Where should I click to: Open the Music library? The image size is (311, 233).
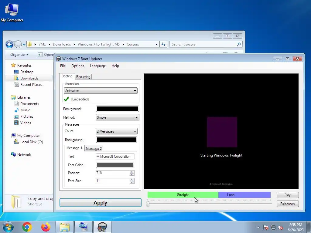[25, 110]
